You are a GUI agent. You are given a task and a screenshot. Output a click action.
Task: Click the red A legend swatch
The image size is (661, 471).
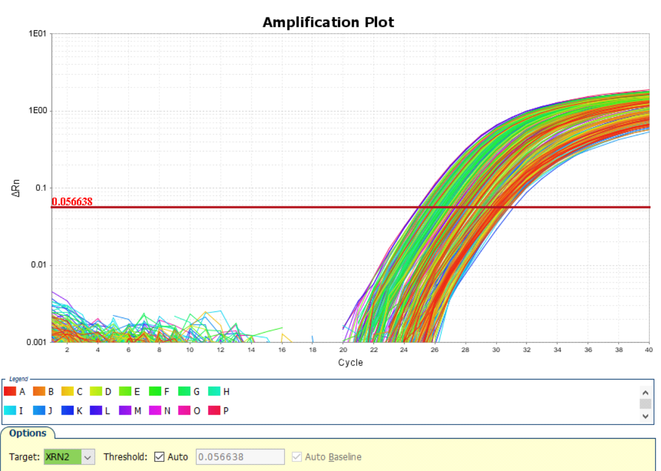point(10,391)
